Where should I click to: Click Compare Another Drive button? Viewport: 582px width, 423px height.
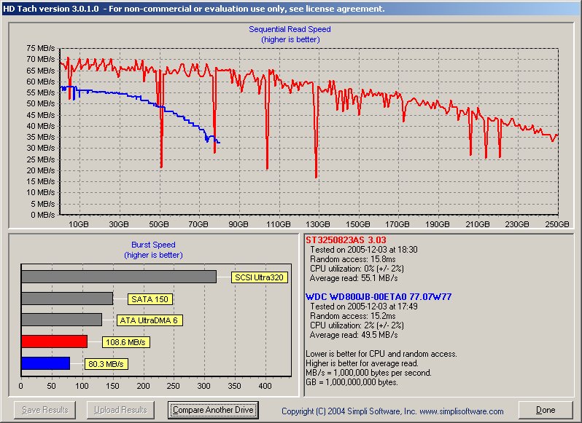(x=213, y=410)
